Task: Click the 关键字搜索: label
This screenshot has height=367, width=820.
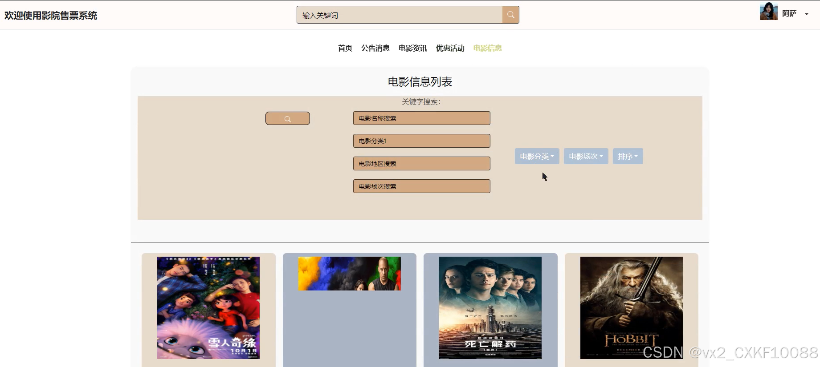Action: (421, 102)
